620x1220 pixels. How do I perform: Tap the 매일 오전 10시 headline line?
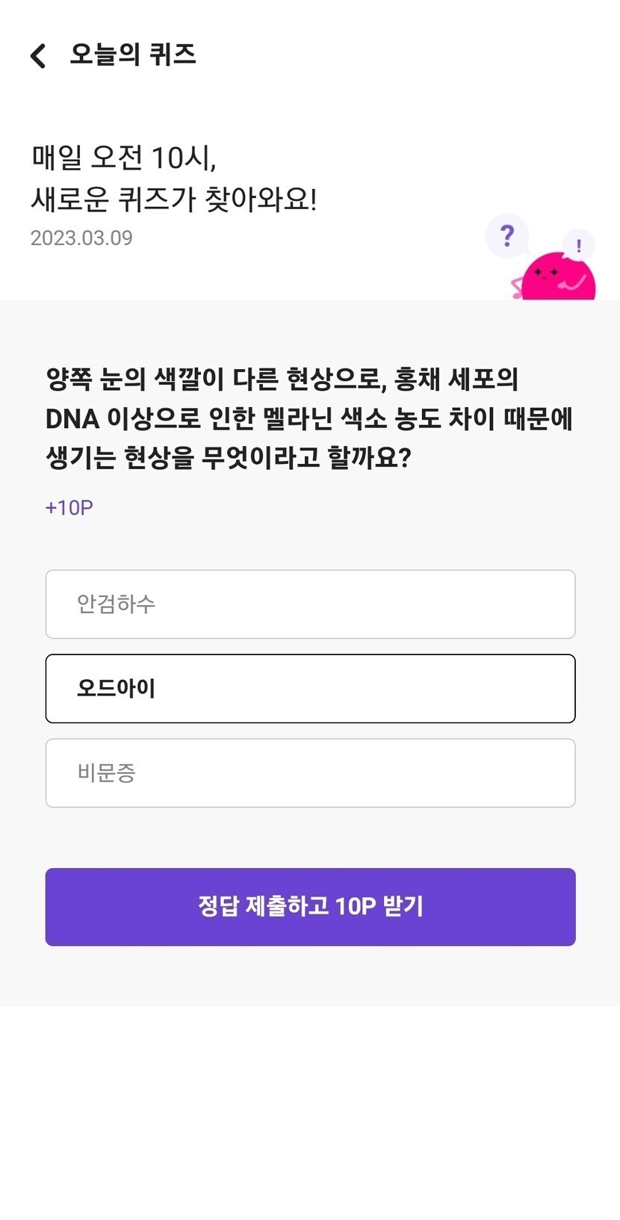[124, 158]
